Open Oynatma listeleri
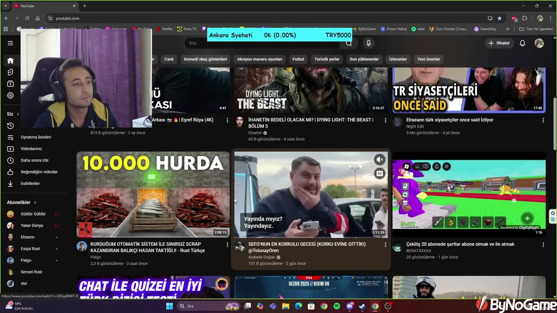The image size is (557, 313). (x=35, y=137)
